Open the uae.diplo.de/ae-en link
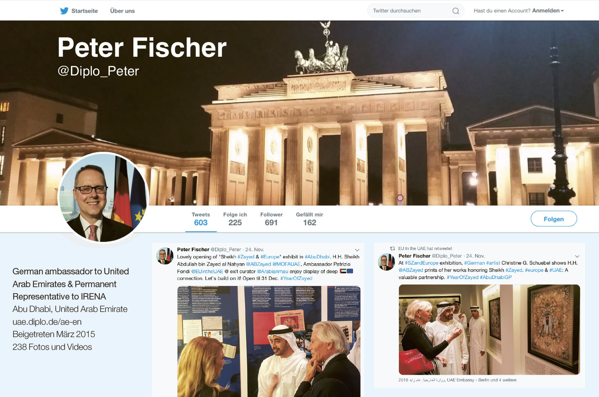 pyautogui.click(x=47, y=322)
